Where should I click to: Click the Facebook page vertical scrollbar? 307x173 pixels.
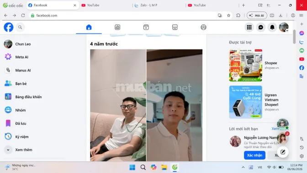coord(294,37)
